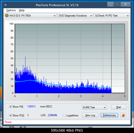Toggle the Show POF checkbox
Screen dimensions: 134x133
pyautogui.click(x=10, y=115)
